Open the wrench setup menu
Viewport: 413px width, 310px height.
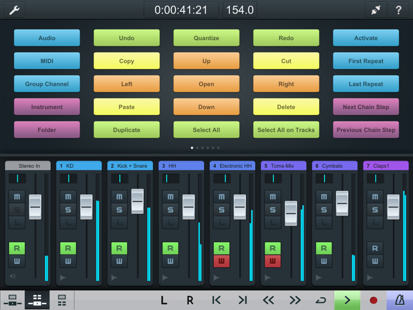tap(13, 10)
